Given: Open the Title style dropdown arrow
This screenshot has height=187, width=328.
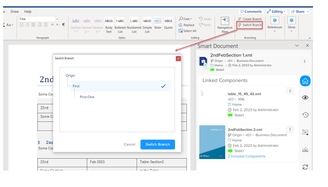Looking at the screenshot, I should 57,19.
